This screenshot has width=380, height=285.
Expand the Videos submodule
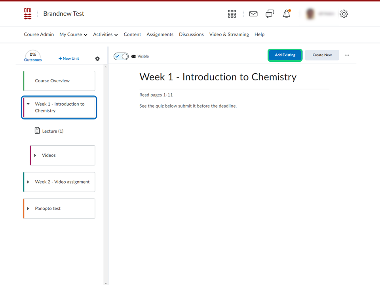click(x=35, y=156)
